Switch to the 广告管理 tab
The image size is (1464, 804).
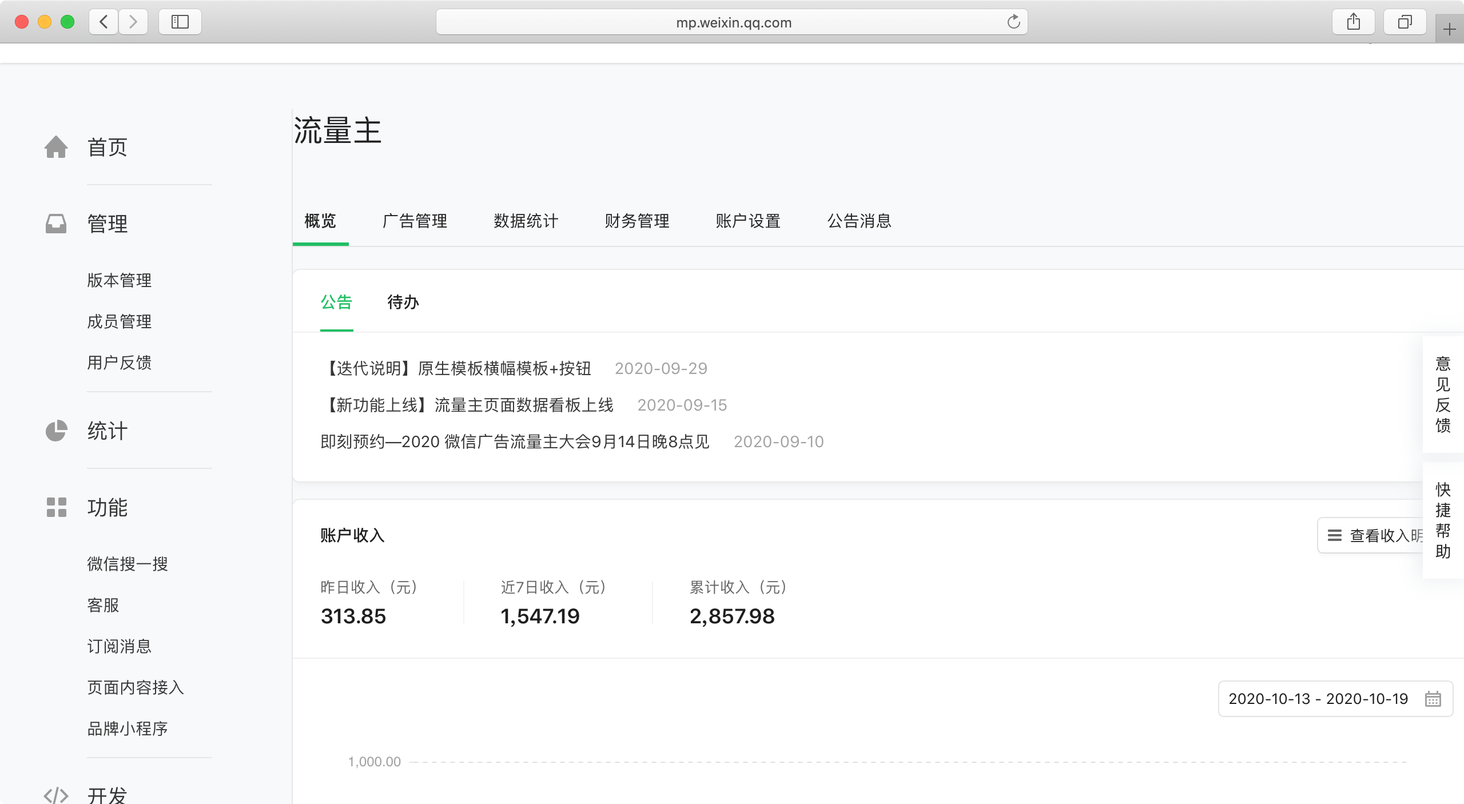[415, 221]
